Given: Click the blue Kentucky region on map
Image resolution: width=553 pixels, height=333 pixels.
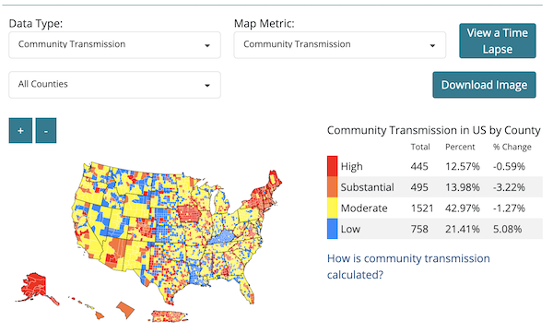Looking at the screenshot, I should [223, 237].
